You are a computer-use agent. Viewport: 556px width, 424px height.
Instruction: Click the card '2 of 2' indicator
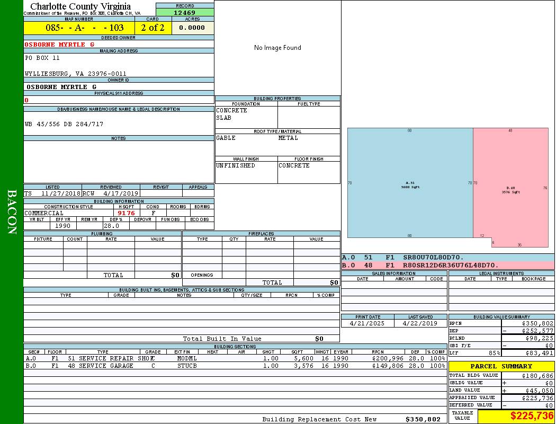coord(153,28)
